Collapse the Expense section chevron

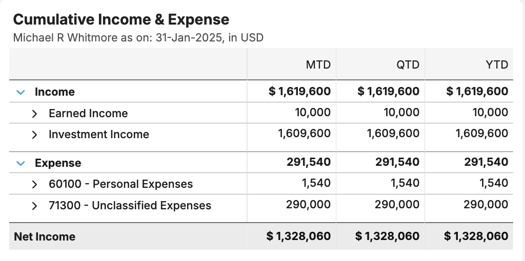(21, 163)
